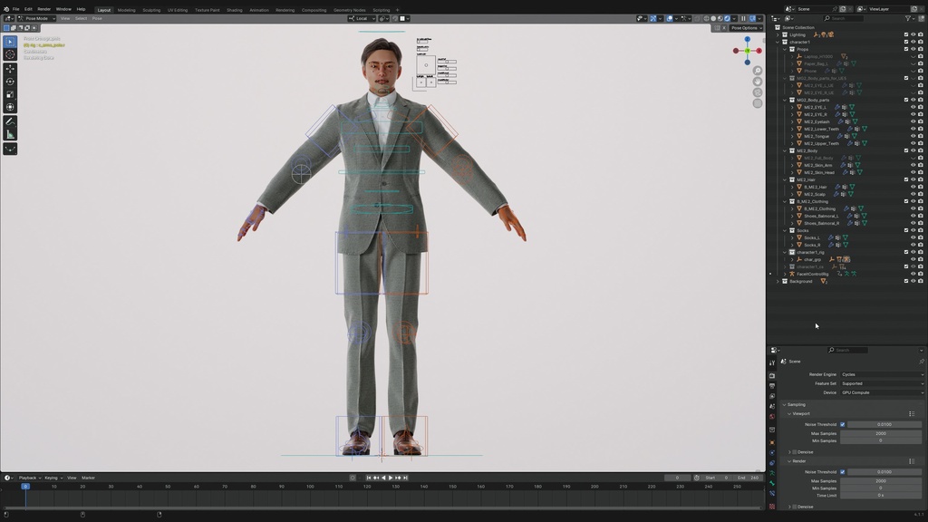Open the outliner filter funnel icon
This screenshot has height=522, width=928.
[x=908, y=16]
